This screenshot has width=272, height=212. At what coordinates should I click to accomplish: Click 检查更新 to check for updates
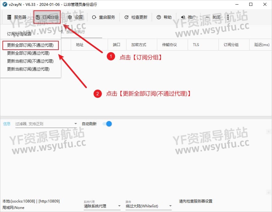pyautogui.click(x=136, y=17)
